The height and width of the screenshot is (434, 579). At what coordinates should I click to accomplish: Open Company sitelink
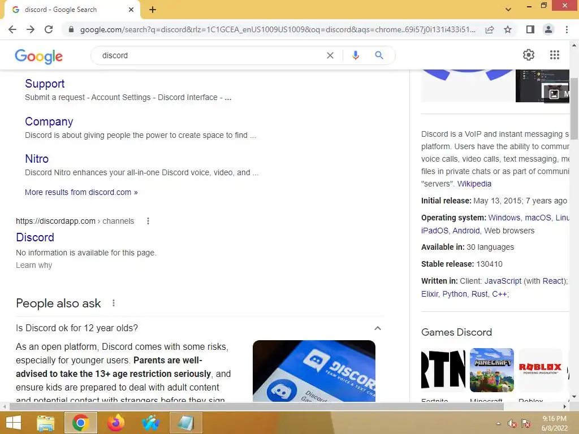(49, 121)
